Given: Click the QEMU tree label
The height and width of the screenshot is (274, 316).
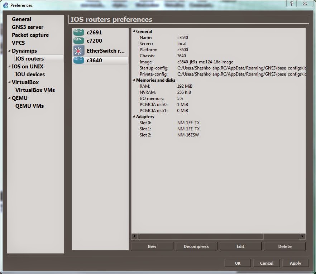Looking at the screenshot, I should (x=20, y=98).
